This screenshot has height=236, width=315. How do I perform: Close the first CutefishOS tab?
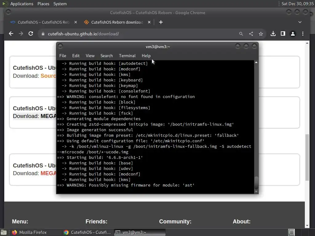[76, 22]
